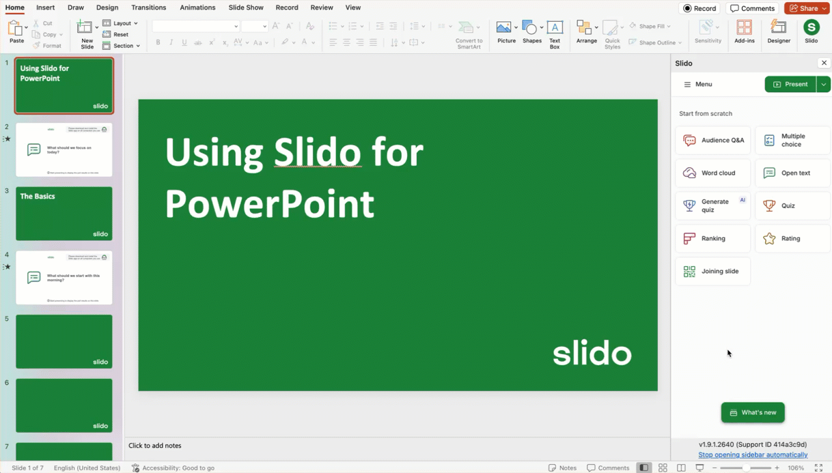
Task: Select slide 3 thumbnail The Basics
Action: 64,214
